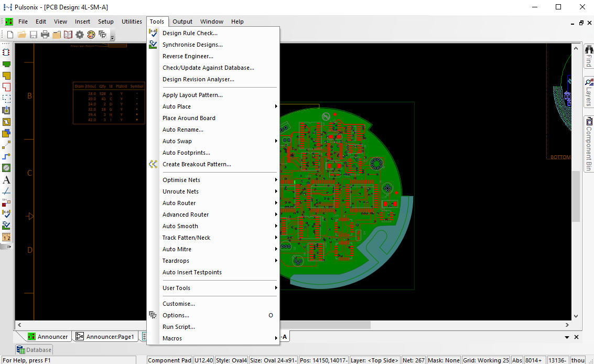Run Design Rule Check from left toolbar
The height and width of the screenshot is (364, 594).
pyautogui.click(x=6, y=214)
